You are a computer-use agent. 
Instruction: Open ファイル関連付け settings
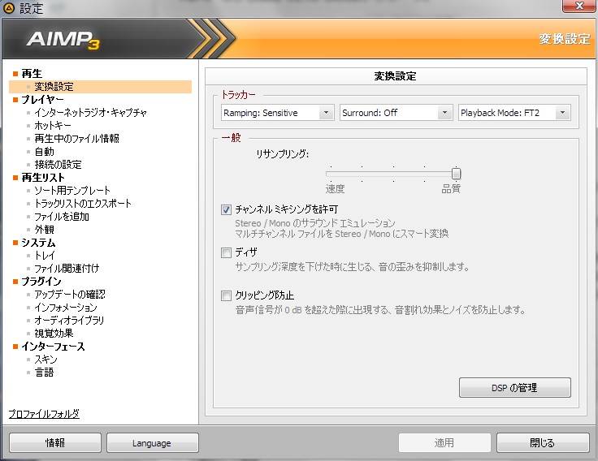(67, 269)
